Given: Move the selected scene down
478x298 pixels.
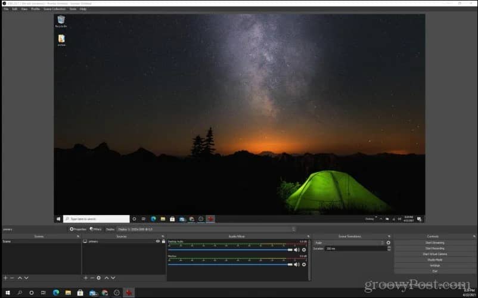Looking at the screenshot, I should coord(26,278).
